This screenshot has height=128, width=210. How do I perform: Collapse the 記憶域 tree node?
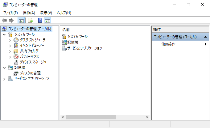[x=4, y=68]
